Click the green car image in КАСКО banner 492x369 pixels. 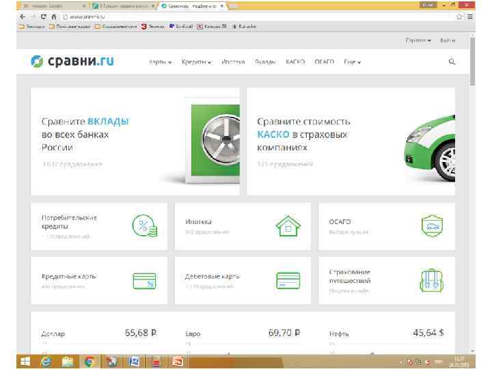(x=430, y=148)
